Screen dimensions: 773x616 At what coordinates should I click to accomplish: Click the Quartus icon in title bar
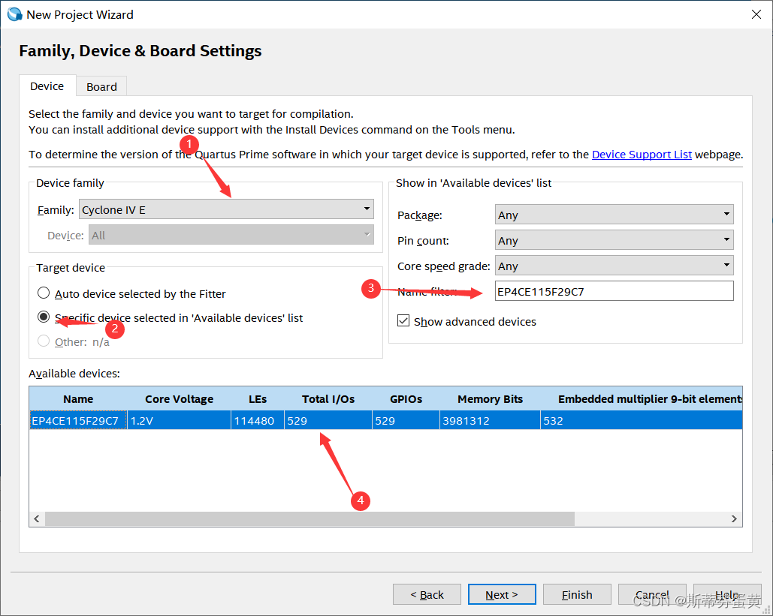15,14
